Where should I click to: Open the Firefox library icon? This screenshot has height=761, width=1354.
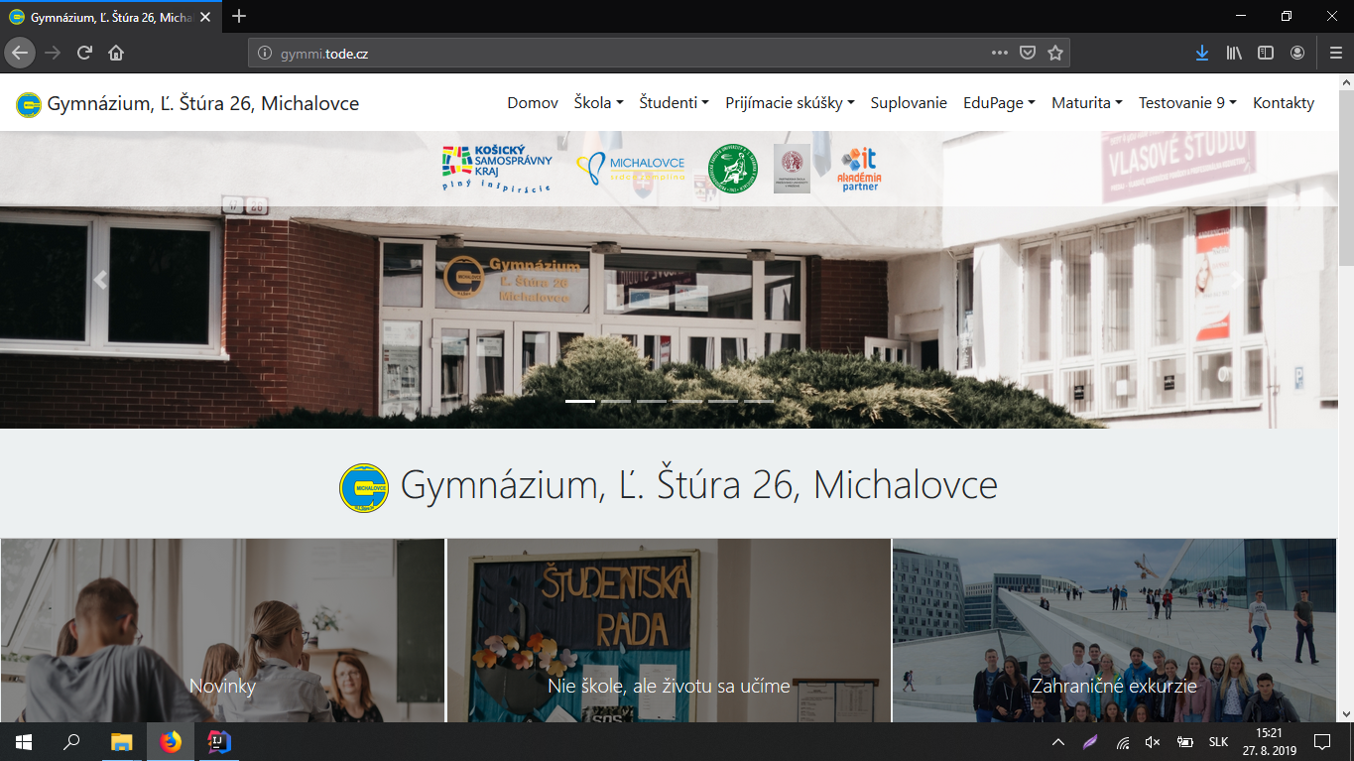pyautogui.click(x=1234, y=53)
